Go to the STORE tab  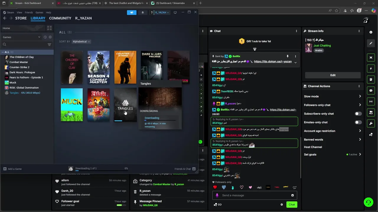coord(21,18)
